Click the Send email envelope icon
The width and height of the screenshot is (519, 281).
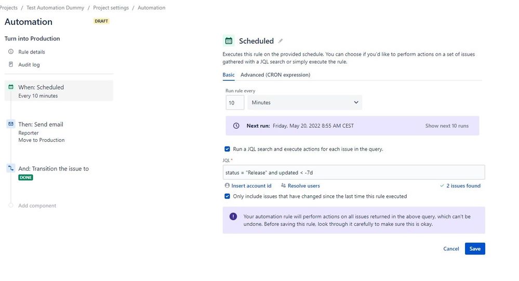[x=11, y=124]
